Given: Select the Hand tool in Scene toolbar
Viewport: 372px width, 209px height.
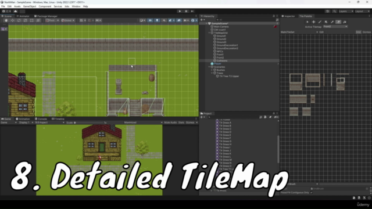Looking at the screenshot, I should click(x=6, y=20).
